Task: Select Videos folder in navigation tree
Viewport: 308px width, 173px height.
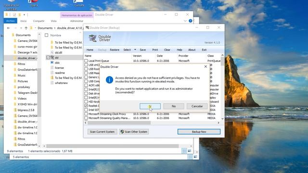Action: click(x=22, y=99)
